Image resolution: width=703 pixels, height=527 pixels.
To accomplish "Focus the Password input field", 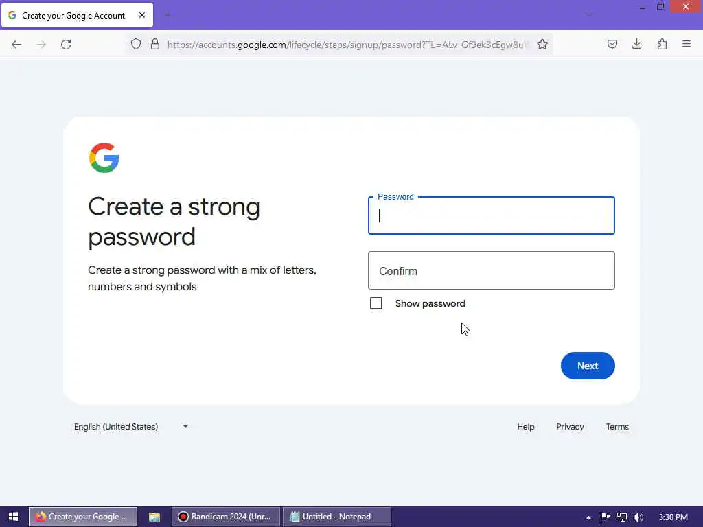I will [492, 215].
